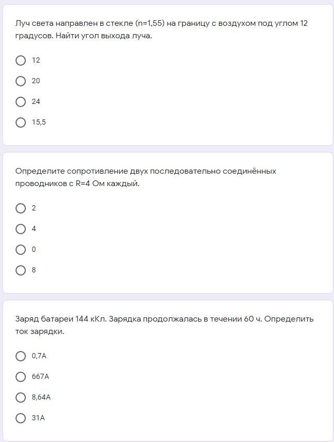334x442 pixels.
Task: Select the 667A option
Action: 21,376
